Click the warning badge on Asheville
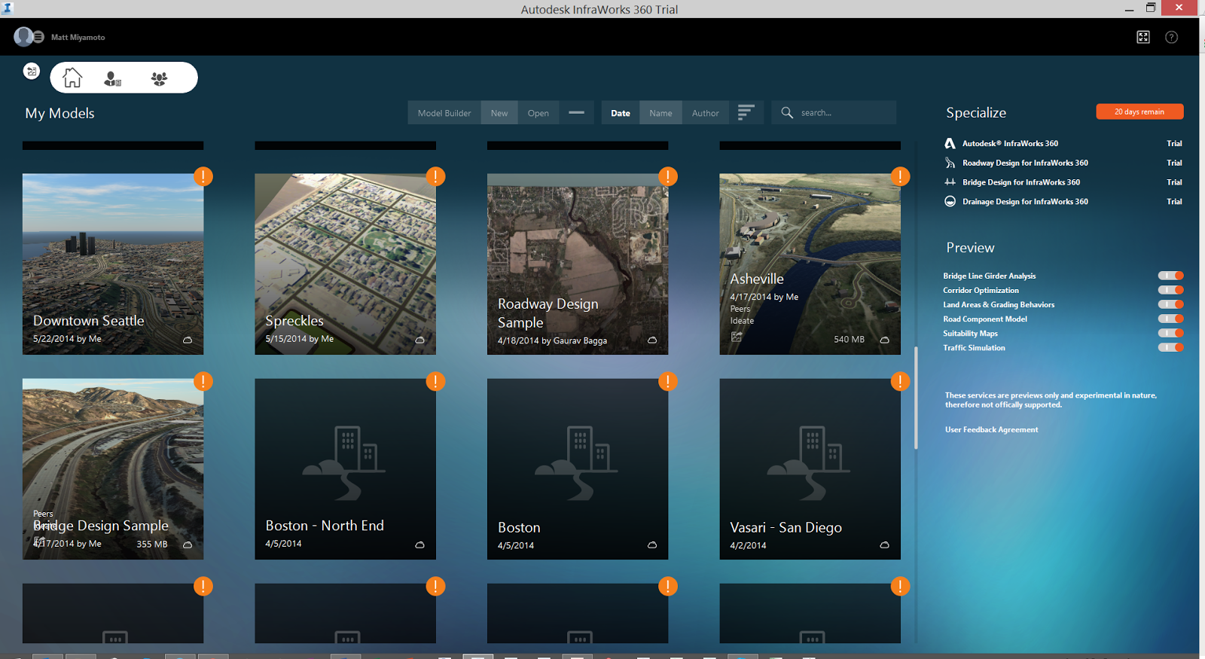The image size is (1205, 659). [900, 176]
